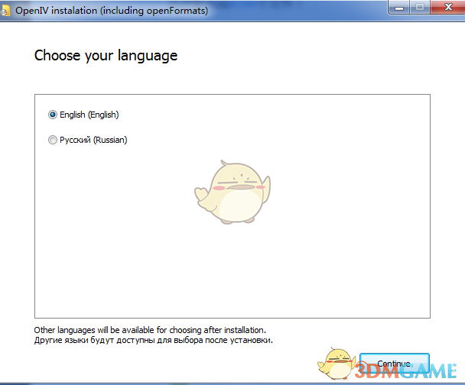Click the Continue button
The image size is (465, 385).
395,364
